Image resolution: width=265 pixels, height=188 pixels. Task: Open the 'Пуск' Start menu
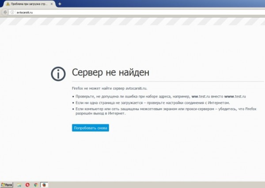7,185
